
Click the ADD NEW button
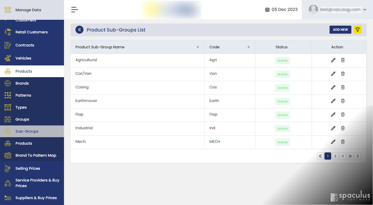340,30
